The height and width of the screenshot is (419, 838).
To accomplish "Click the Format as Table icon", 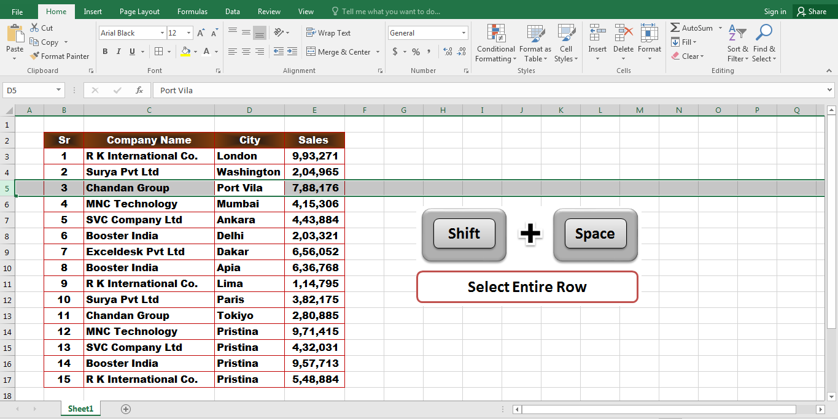I will click(535, 33).
